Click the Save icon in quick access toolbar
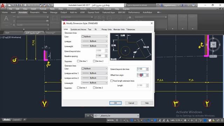Viewport: 224px width, 126px height. click(x=17, y=5)
